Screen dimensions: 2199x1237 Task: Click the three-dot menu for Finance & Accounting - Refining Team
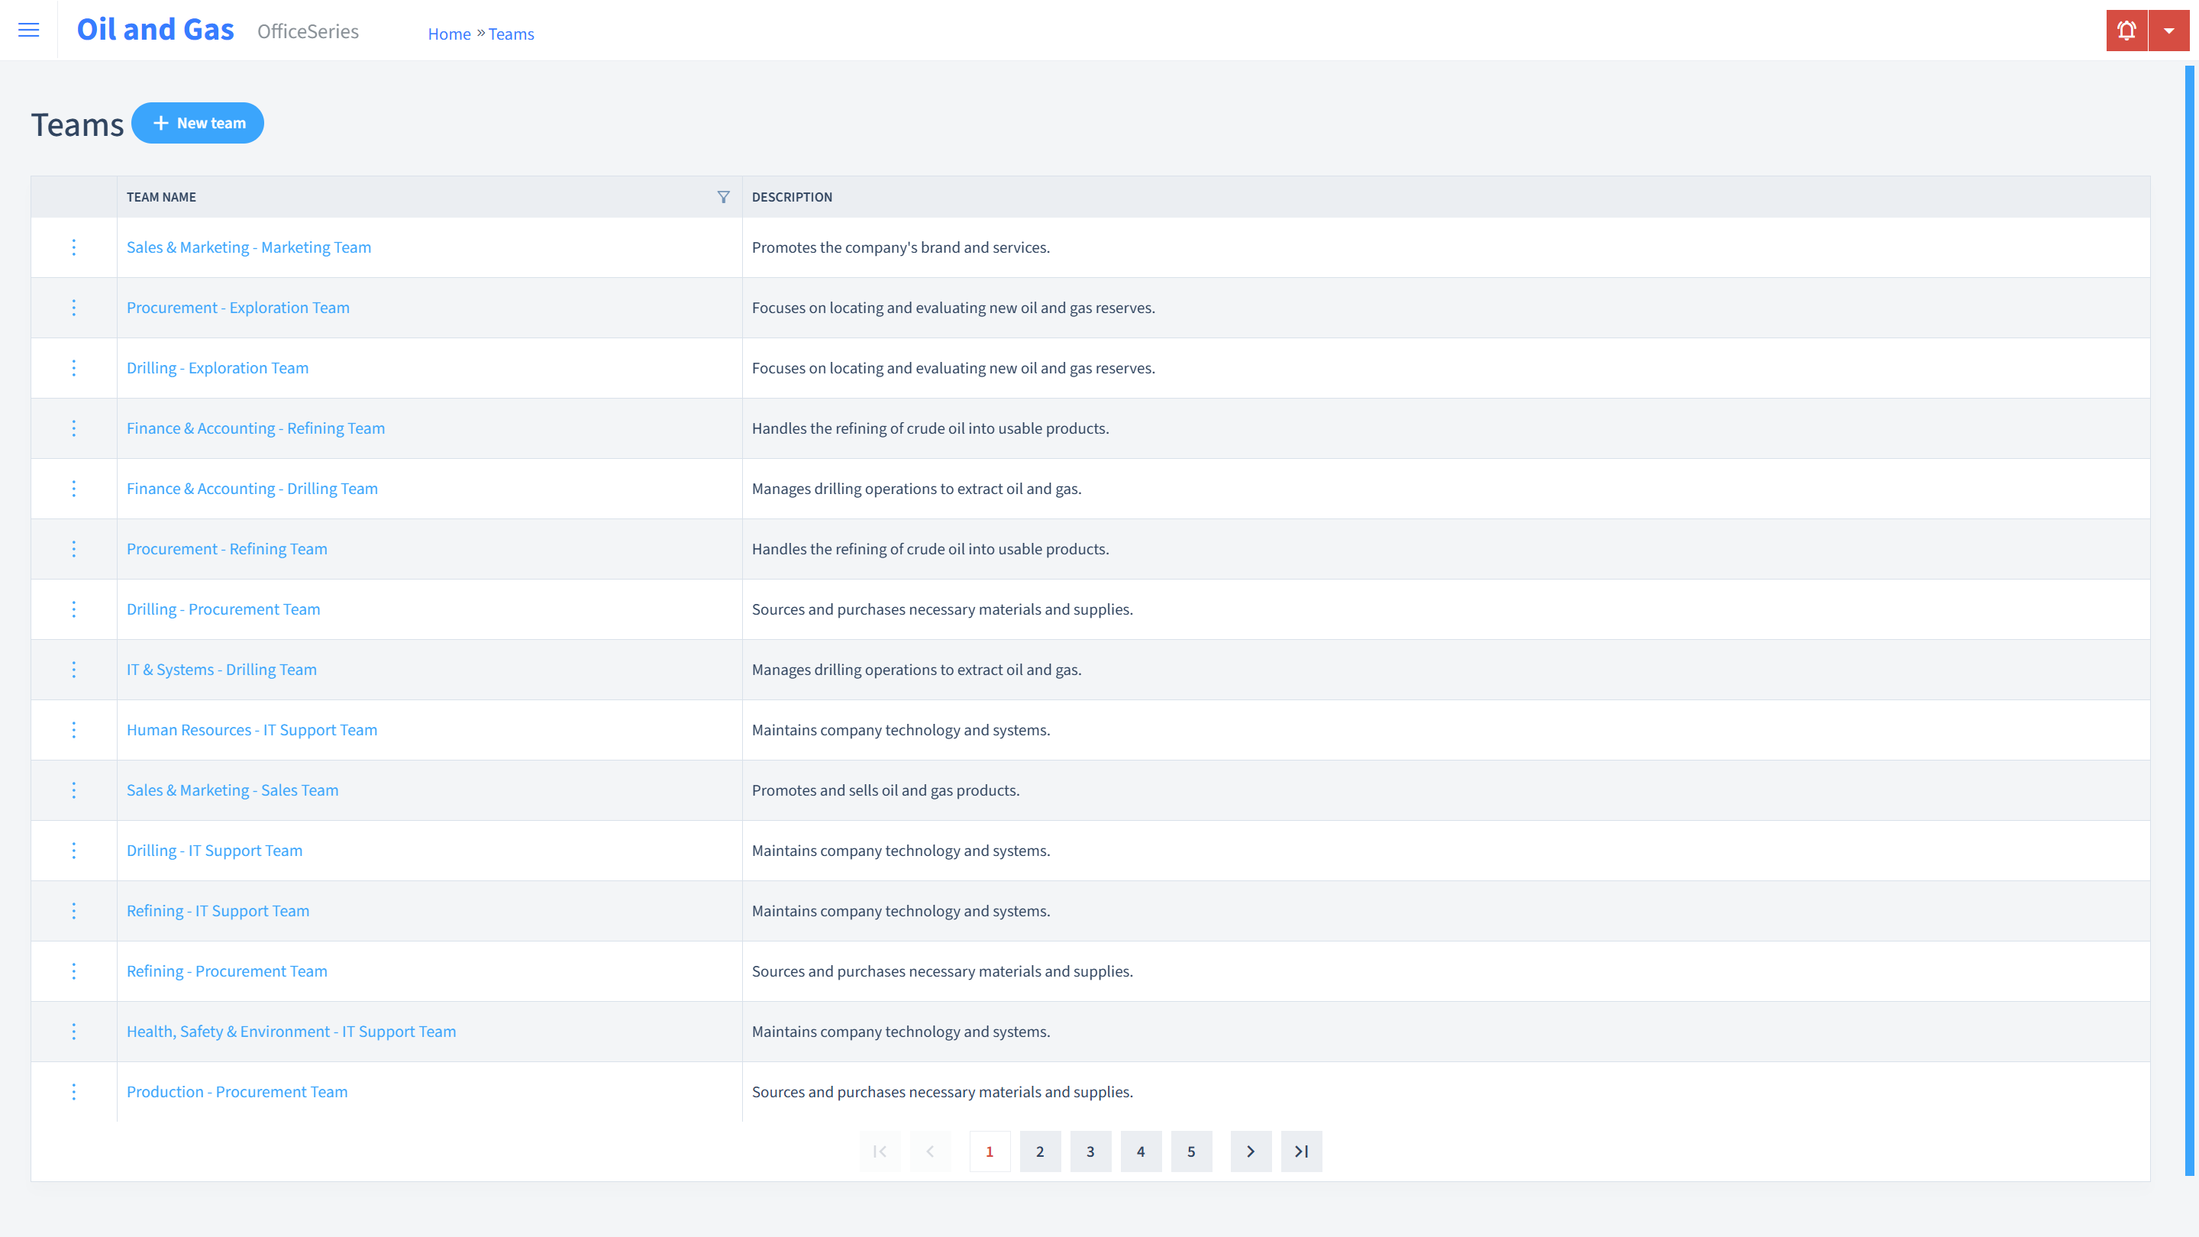[74, 428]
